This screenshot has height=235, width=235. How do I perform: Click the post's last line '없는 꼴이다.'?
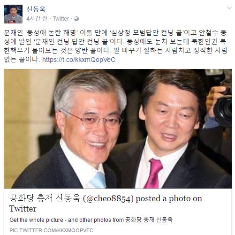(21, 60)
